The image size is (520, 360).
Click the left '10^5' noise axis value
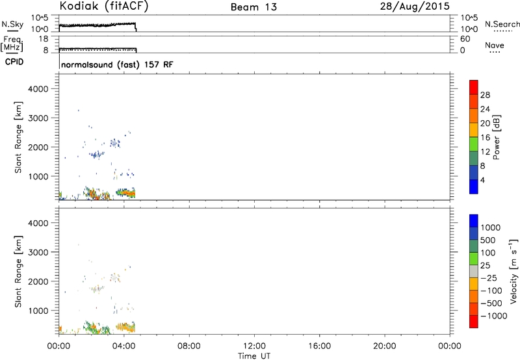coord(40,18)
